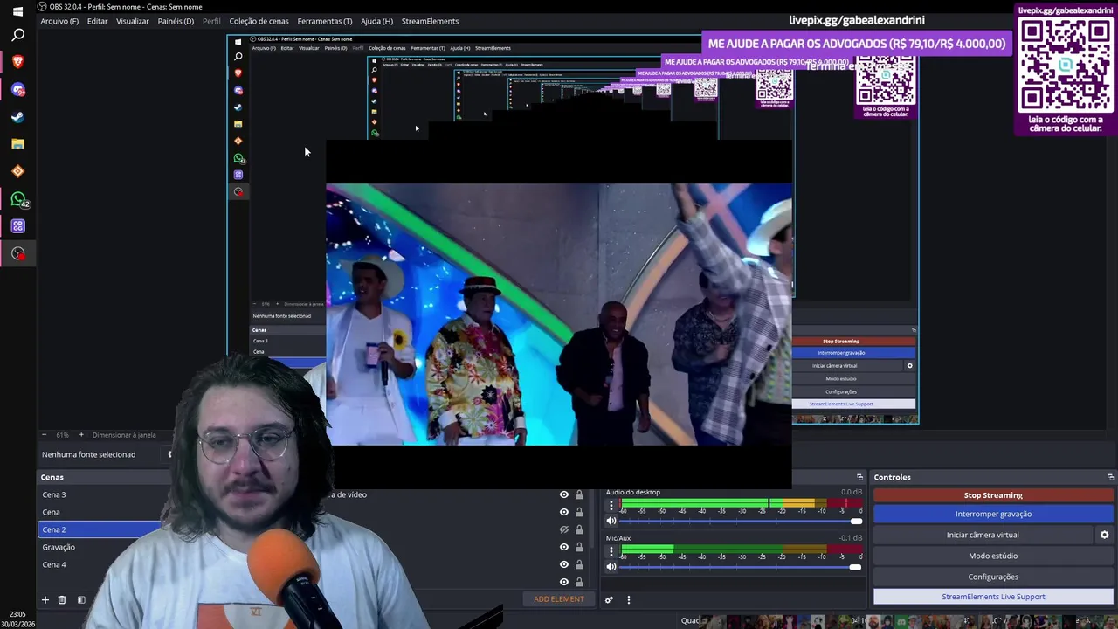Click Dimensionar à janela
1118x629 pixels.
tap(124, 435)
